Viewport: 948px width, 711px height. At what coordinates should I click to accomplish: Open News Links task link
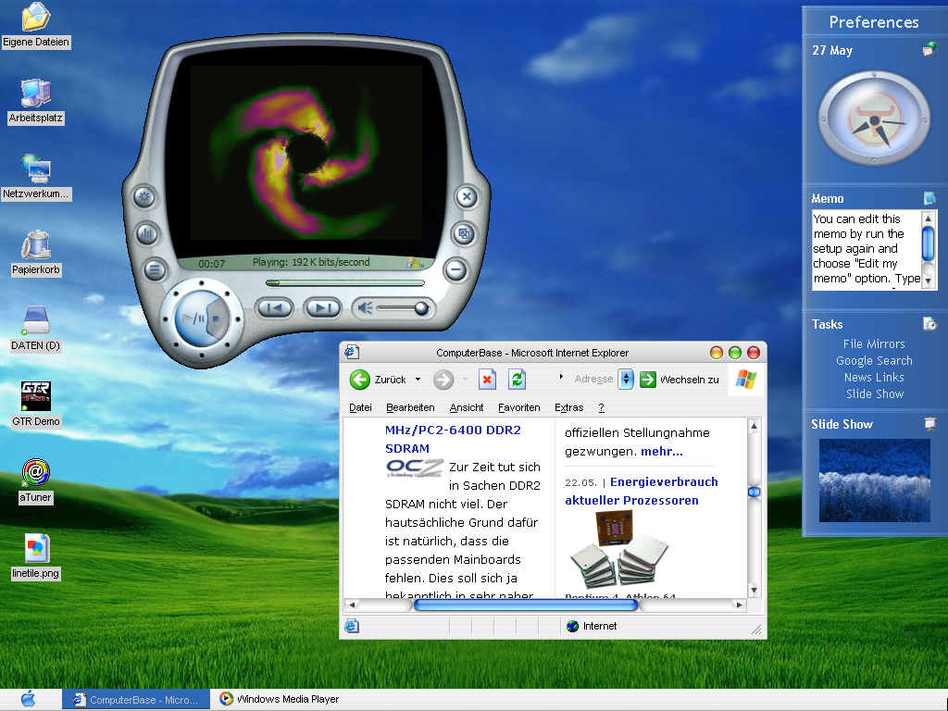pyautogui.click(x=874, y=378)
